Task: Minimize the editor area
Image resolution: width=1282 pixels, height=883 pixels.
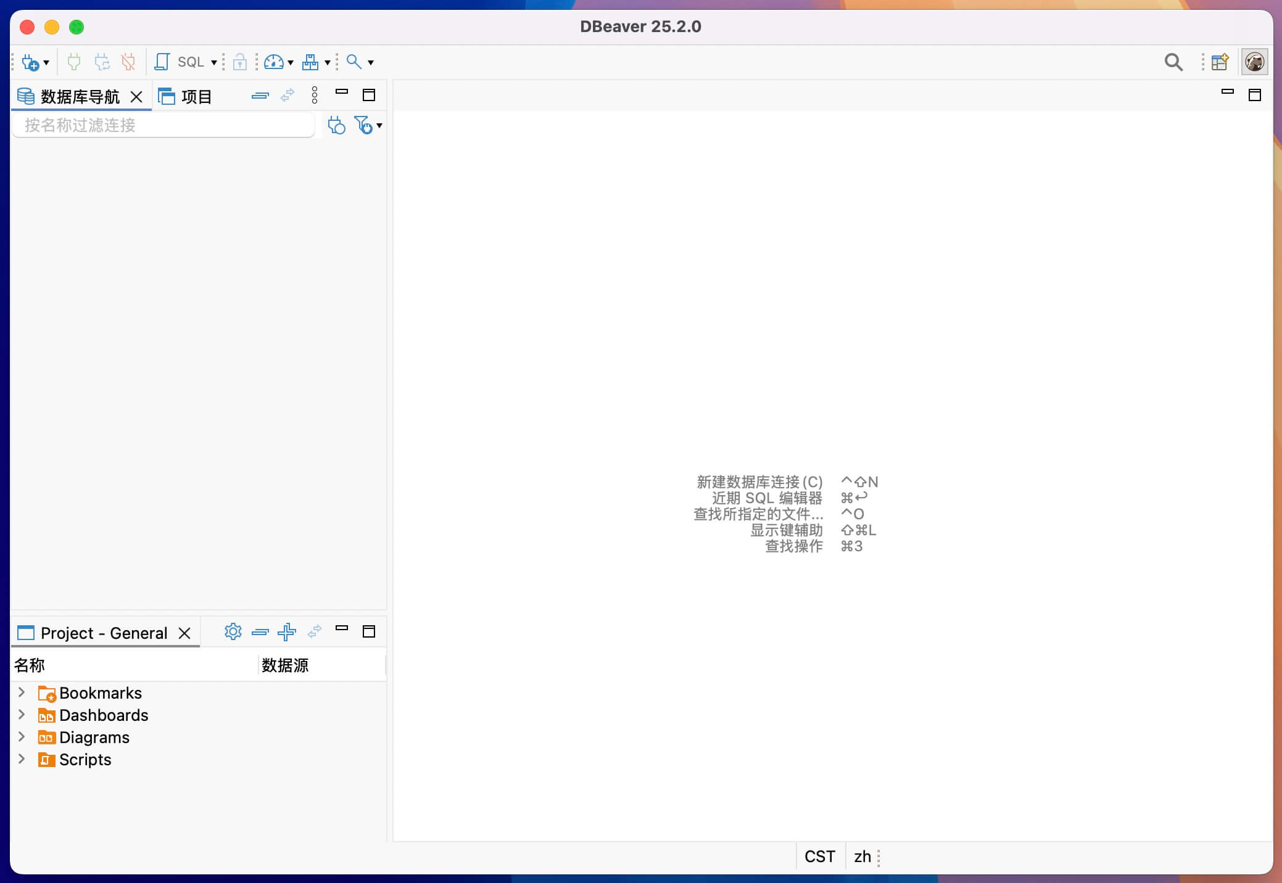Action: point(1228,92)
